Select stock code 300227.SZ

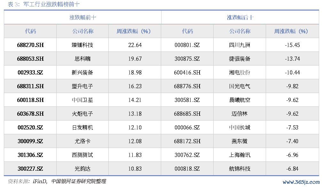pos(30,169)
